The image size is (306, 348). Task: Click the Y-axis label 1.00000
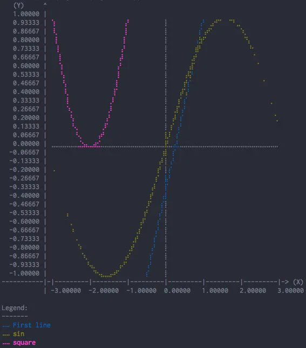[x=26, y=14]
